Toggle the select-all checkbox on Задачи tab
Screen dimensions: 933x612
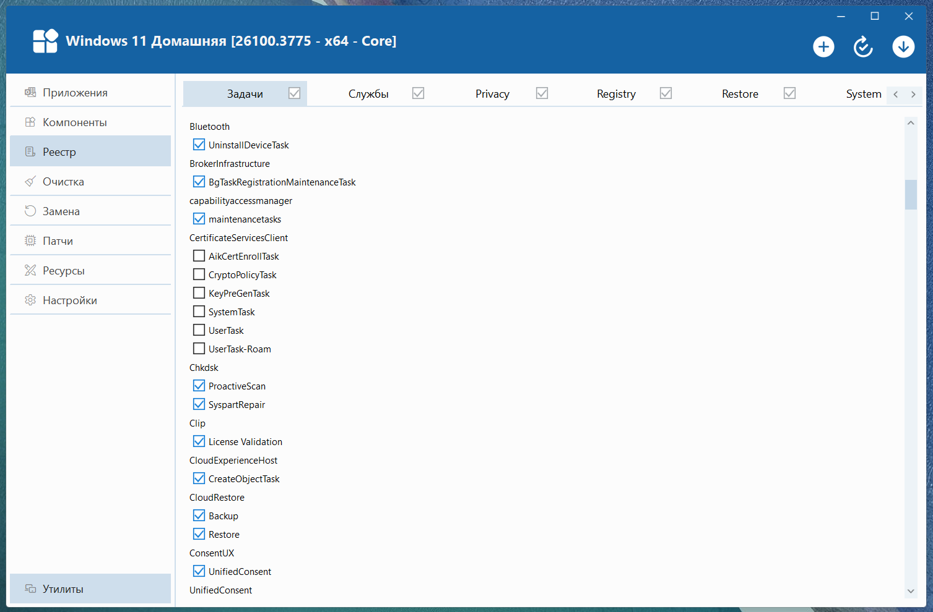[294, 93]
